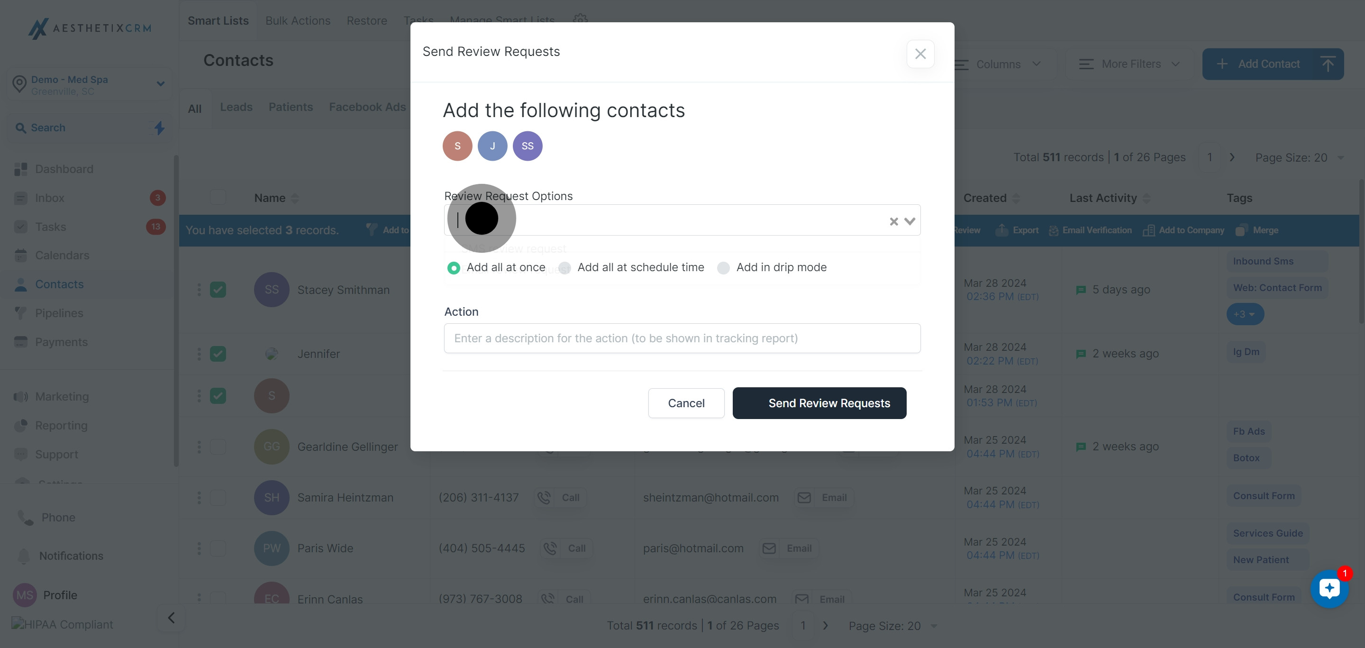The width and height of the screenshot is (1365, 648).
Task: Select Add all at once option
Action: click(454, 268)
